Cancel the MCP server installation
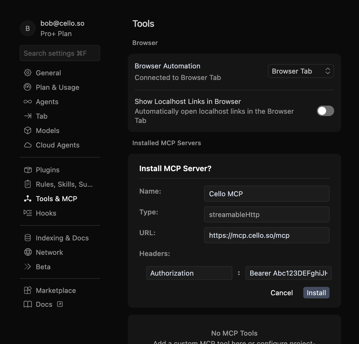 [x=282, y=292]
